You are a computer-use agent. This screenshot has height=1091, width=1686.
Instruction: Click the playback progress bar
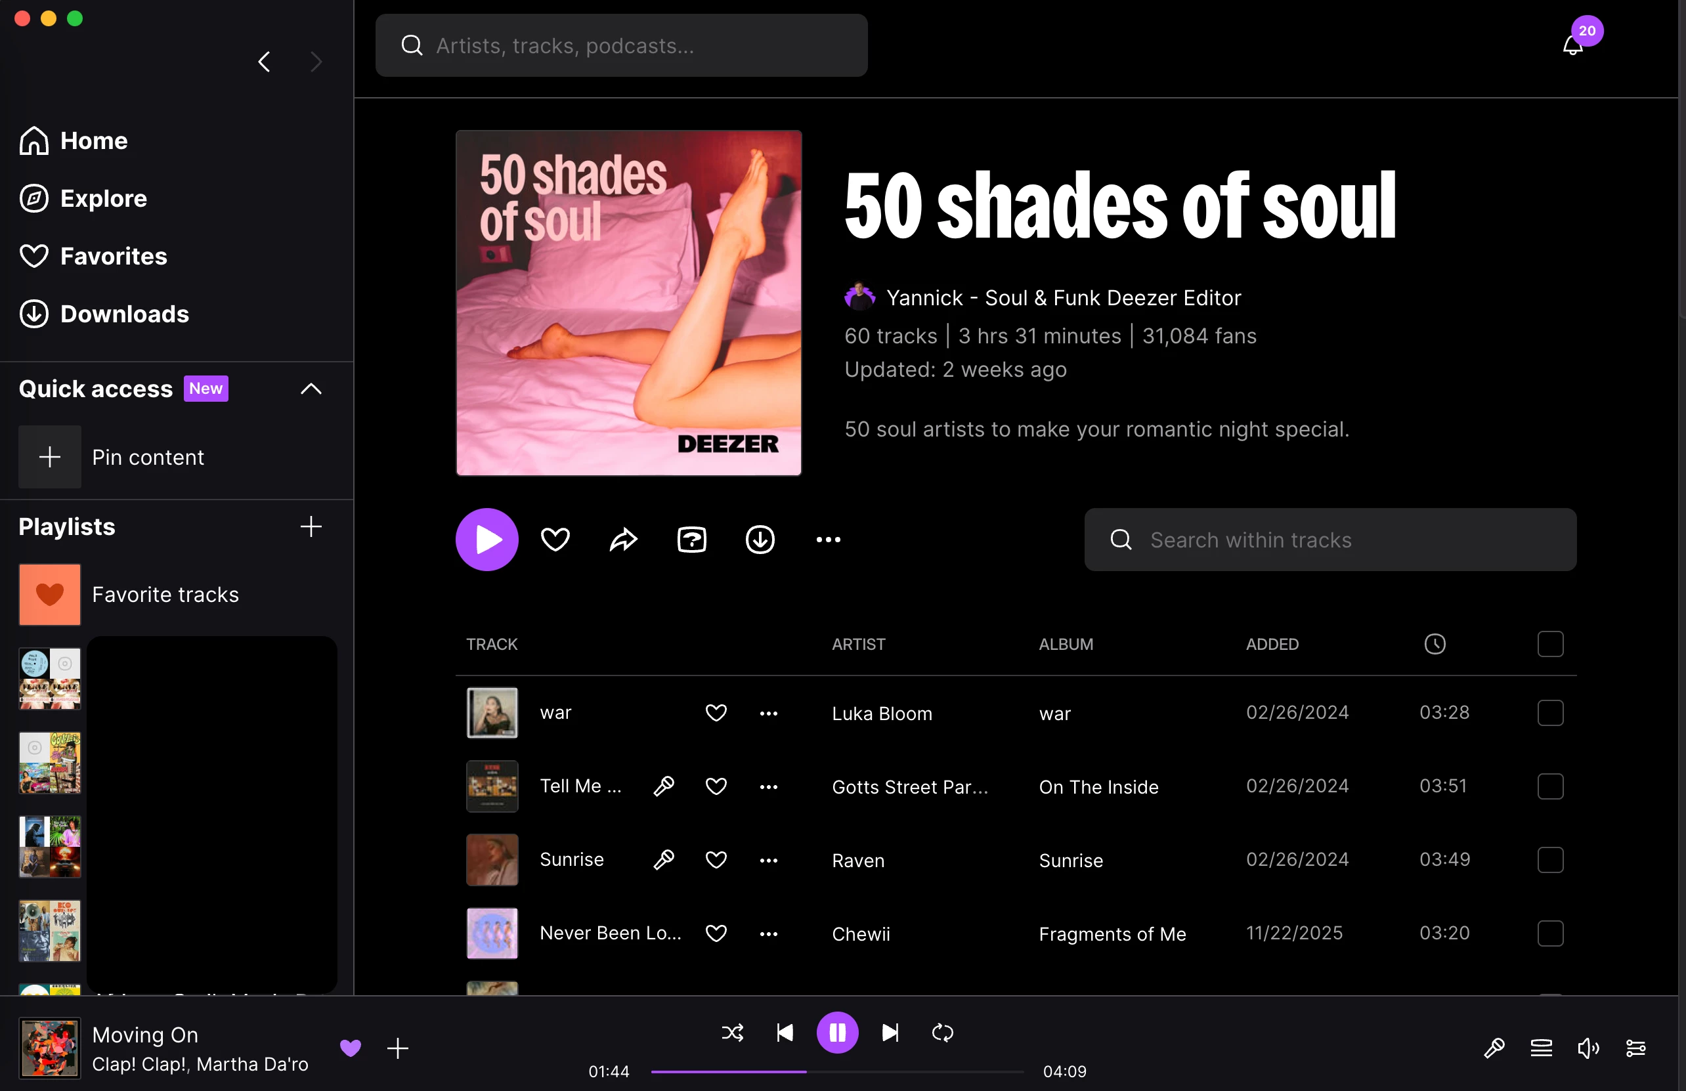(837, 1072)
